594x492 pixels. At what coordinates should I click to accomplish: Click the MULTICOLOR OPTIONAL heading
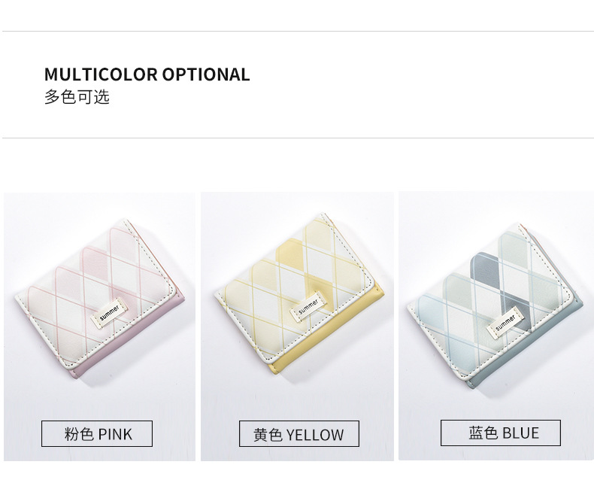click(x=147, y=74)
